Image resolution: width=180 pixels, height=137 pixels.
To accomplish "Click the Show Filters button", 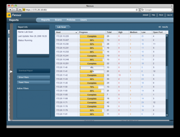I will pyautogui.click(x=33, y=77).
